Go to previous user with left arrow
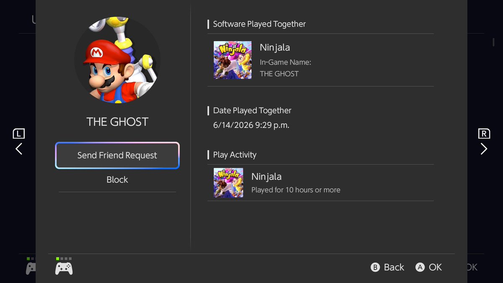This screenshot has width=503, height=283. 19,149
